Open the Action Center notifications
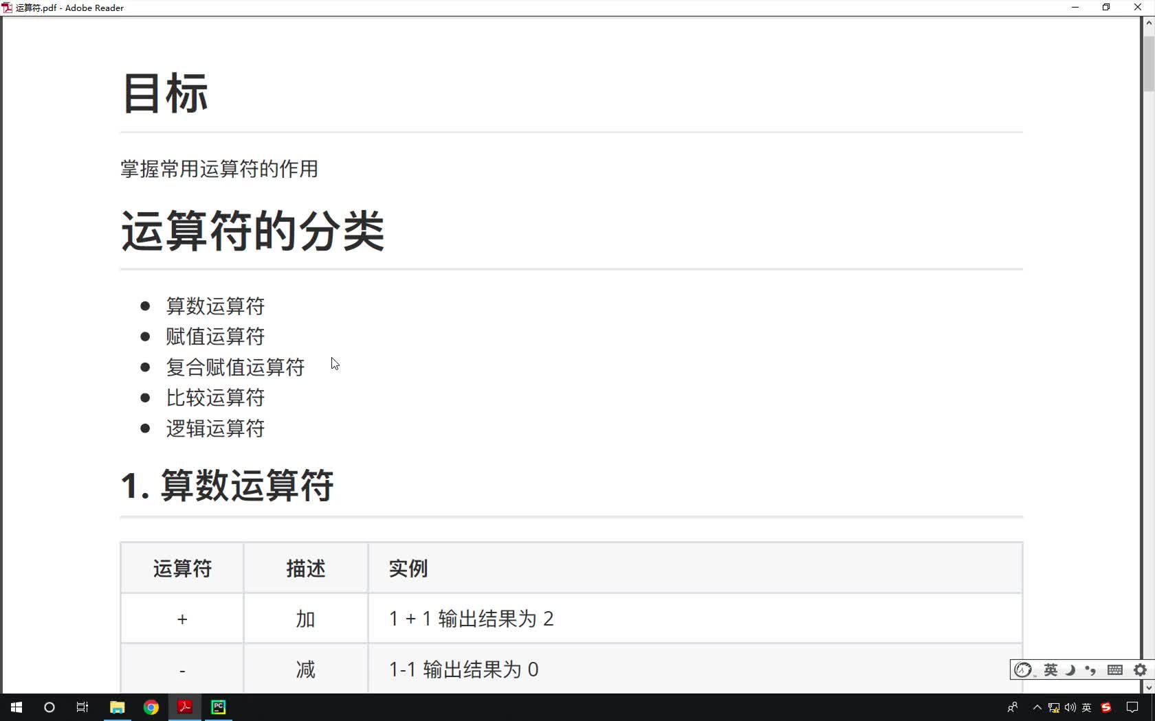This screenshot has width=1155, height=721. pos(1132,707)
